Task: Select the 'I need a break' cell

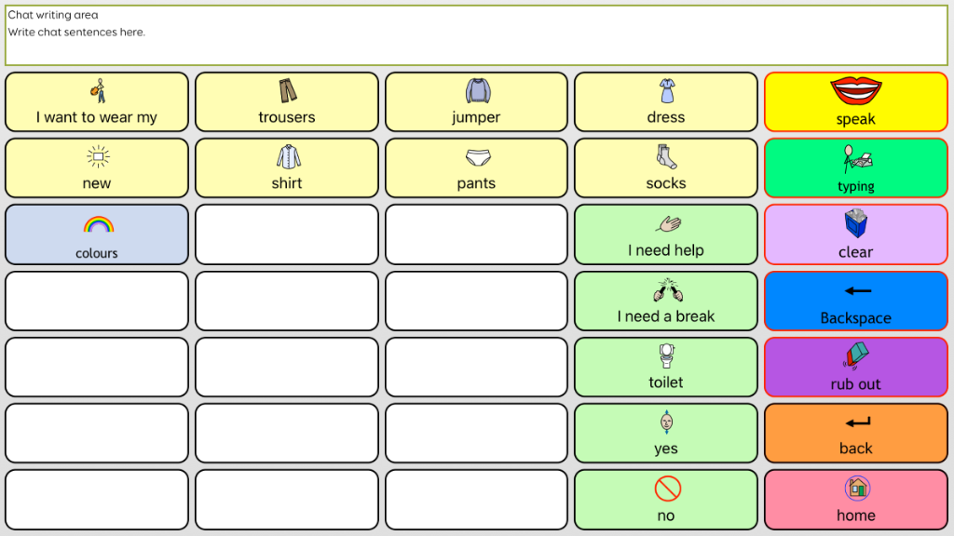Action: 665,301
